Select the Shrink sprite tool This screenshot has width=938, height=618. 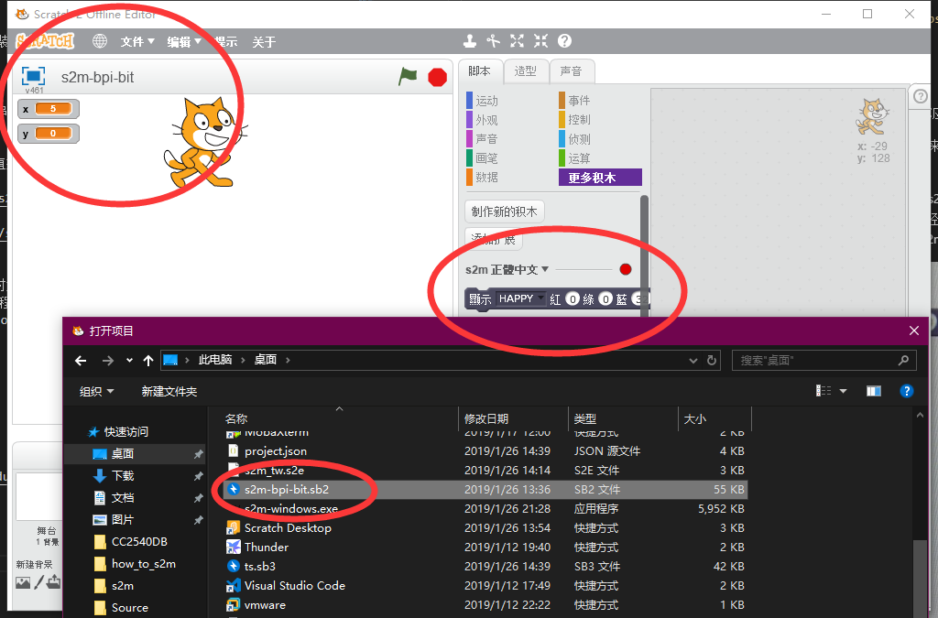click(540, 41)
